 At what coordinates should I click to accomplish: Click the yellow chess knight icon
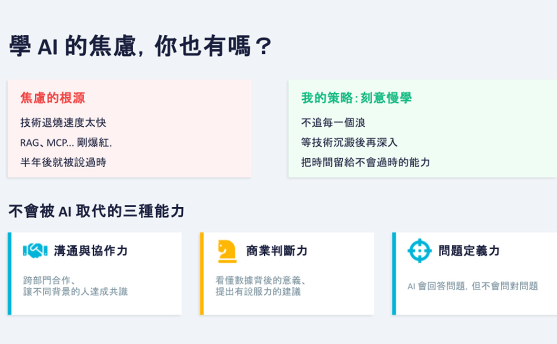coord(227,251)
